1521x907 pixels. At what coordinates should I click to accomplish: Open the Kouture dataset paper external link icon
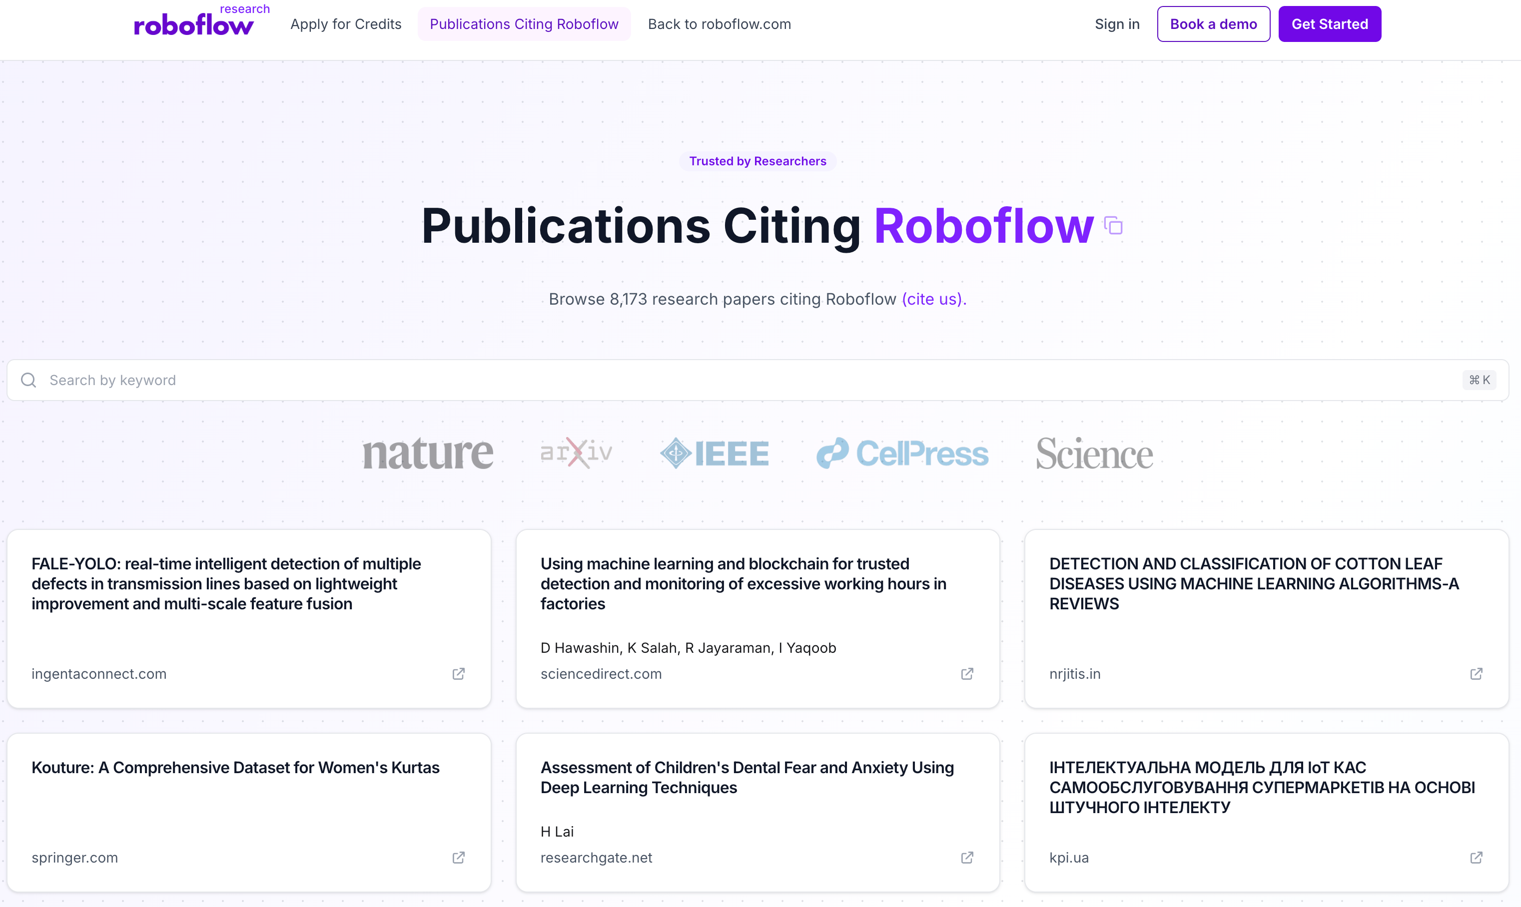(458, 858)
